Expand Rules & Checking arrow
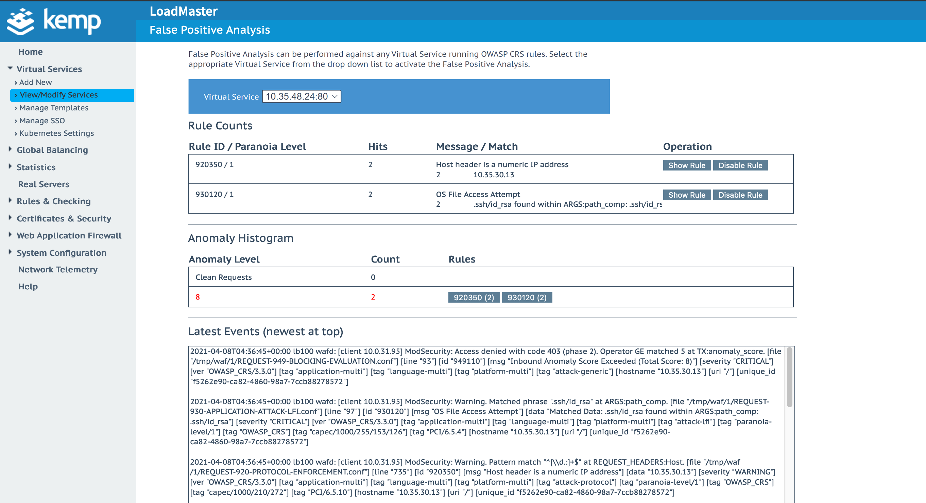 pyautogui.click(x=10, y=200)
